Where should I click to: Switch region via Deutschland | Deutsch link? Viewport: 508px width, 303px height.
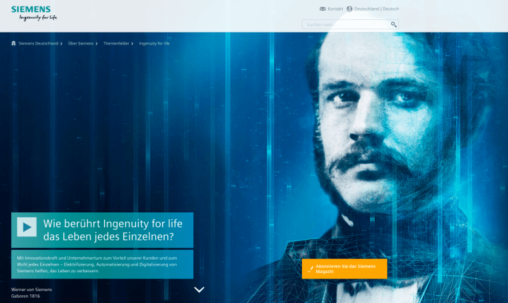[376, 9]
